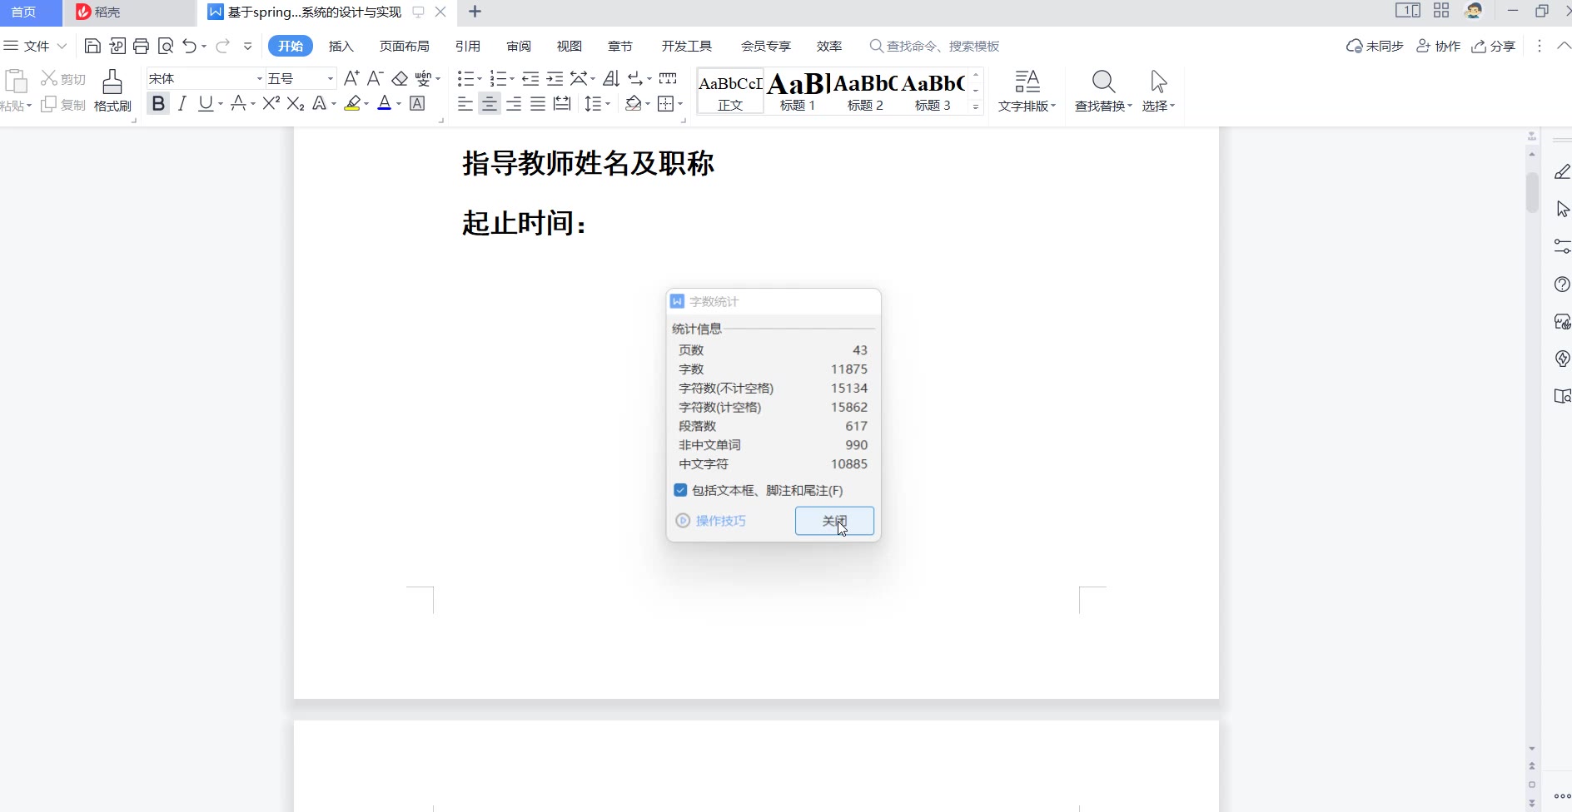Switch to the 视图 ribbon tab
This screenshot has height=812, width=1572.
pyautogui.click(x=570, y=46)
